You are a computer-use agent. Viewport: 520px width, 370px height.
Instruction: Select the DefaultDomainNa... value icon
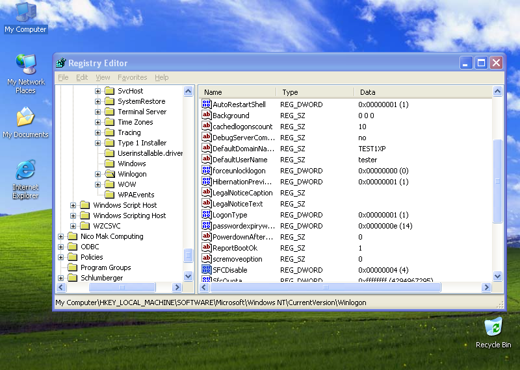[x=206, y=149]
